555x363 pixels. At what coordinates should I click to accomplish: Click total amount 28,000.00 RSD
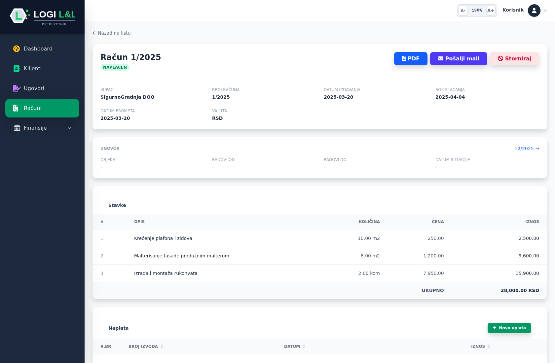[520, 290]
